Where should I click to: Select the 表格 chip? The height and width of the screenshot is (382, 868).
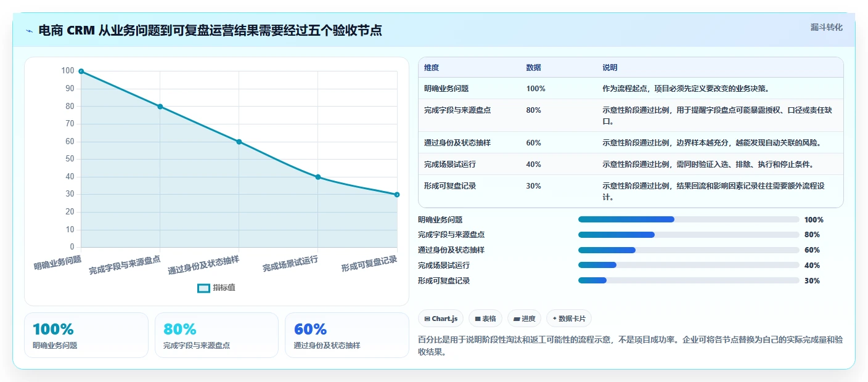pos(485,319)
